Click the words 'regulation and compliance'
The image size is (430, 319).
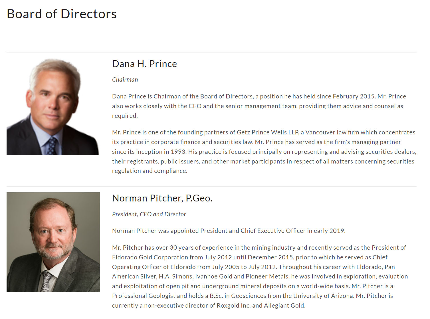point(149,171)
